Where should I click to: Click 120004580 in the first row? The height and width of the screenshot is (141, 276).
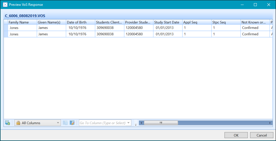(x=134, y=28)
